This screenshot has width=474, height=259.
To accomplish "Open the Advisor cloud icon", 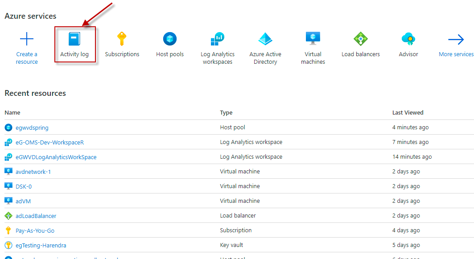I will [408, 39].
